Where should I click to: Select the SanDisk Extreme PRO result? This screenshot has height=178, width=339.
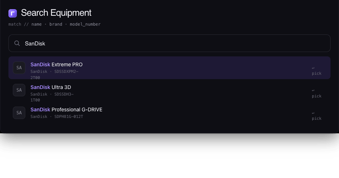[x=169, y=68]
